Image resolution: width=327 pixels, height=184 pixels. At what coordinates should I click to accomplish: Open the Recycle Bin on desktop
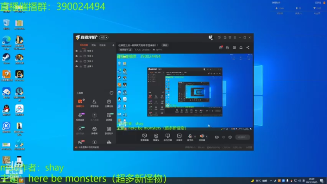coord(6,24)
